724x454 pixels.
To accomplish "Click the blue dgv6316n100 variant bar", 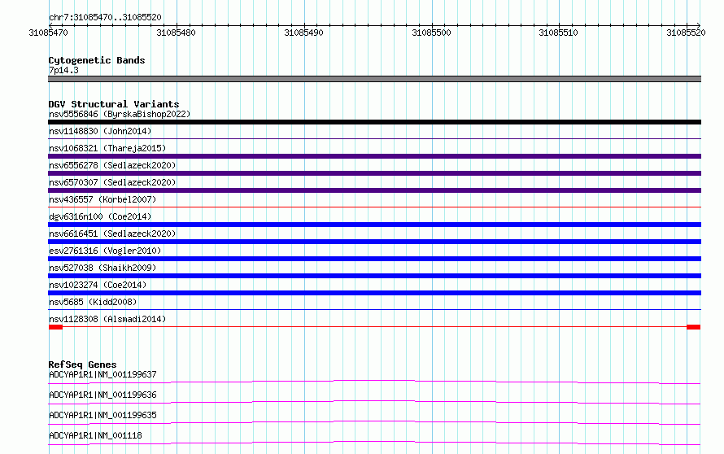I will tap(374, 225).
